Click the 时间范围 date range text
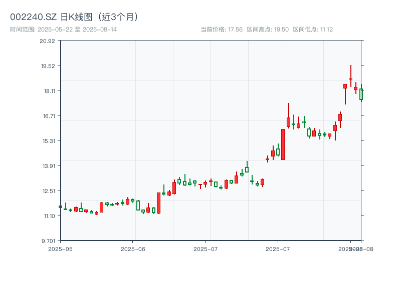The height and width of the screenshot is (300, 401). [63, 29]
